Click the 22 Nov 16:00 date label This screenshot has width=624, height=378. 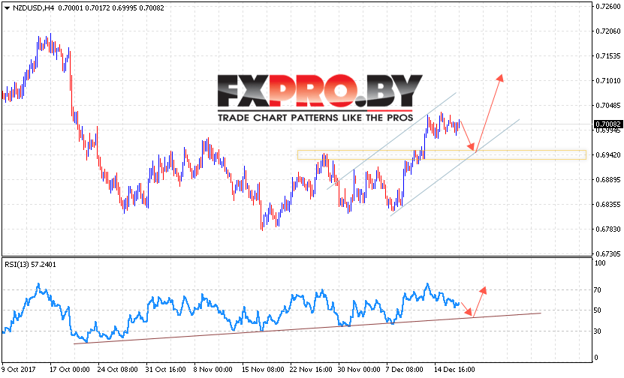tap(311, 370)
